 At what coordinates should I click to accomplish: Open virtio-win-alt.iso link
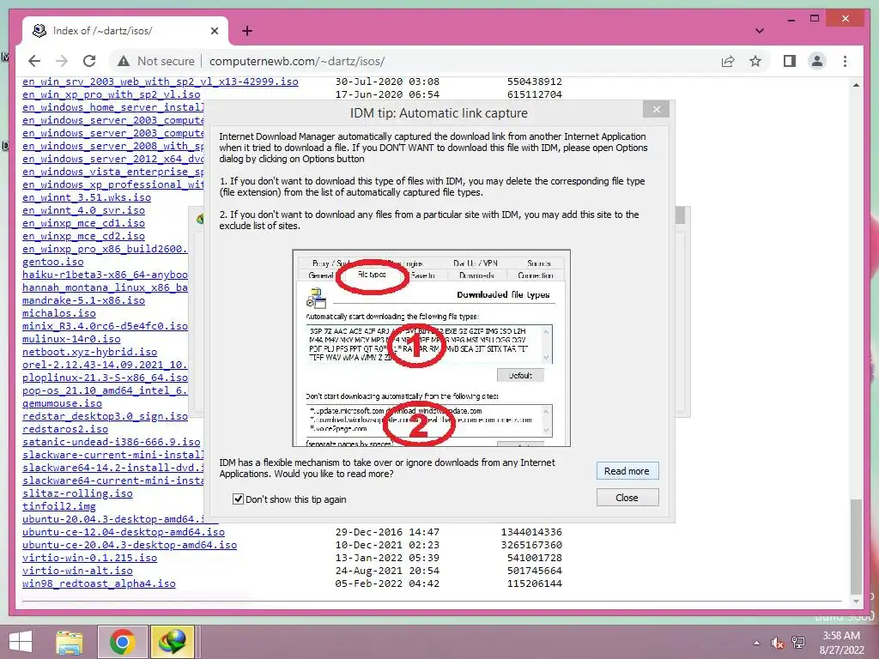coord(77,571)
